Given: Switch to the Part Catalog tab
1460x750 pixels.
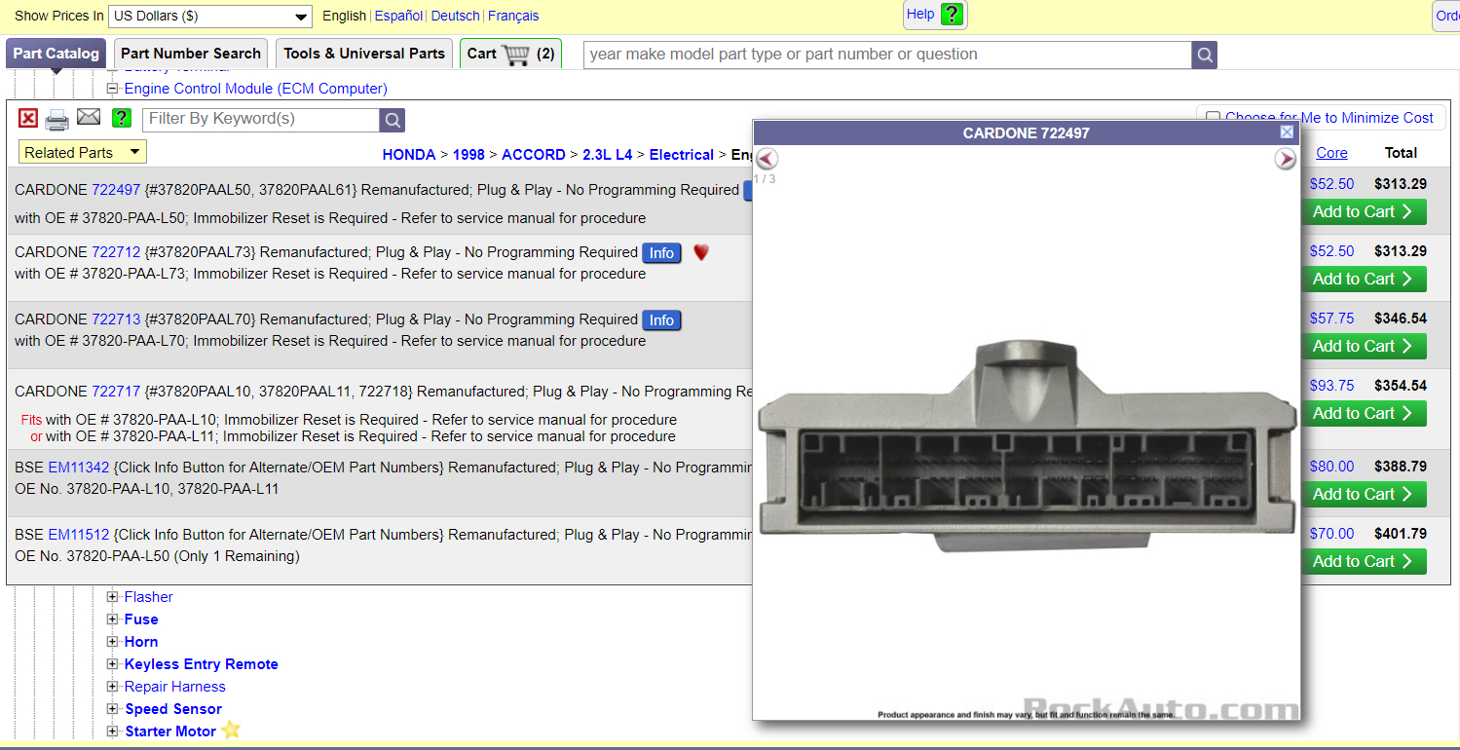Looking at the screenshot, I should [x=56, y=54].
